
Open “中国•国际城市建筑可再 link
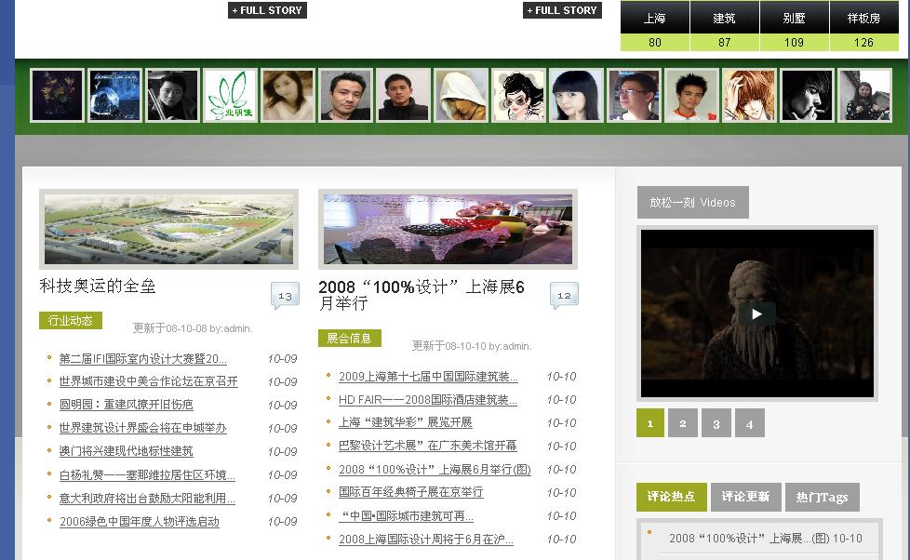[407, 516]
